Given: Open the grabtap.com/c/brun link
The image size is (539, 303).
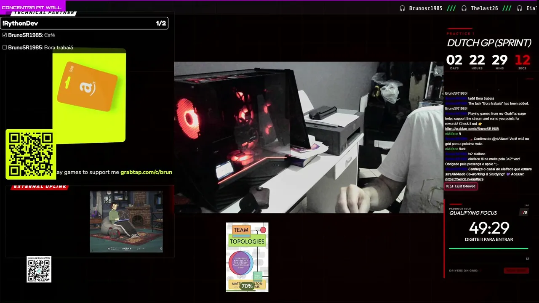Looking at the screenshot, I should tap(146, 172).
